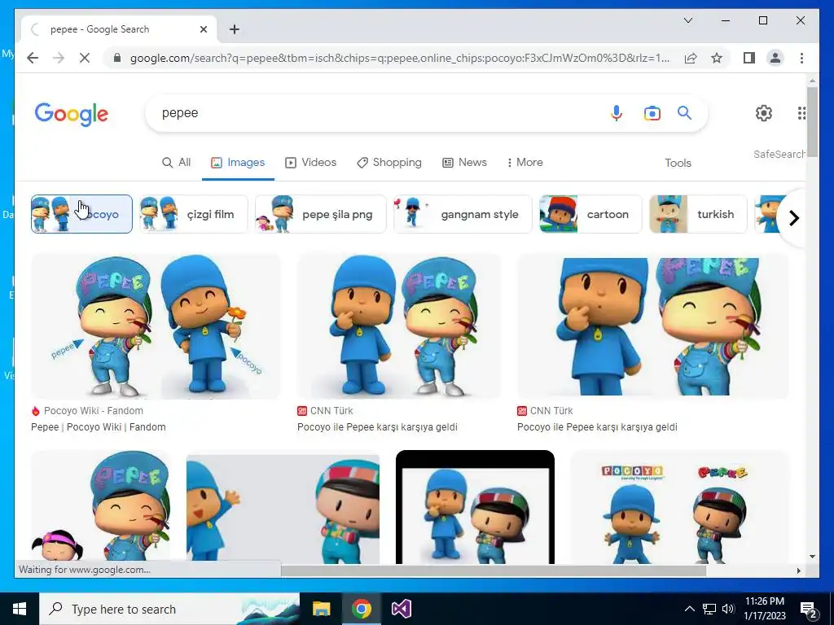Open close-up CNN Türk image result
The height and width of the screenshot is (625, 834).
652,326
